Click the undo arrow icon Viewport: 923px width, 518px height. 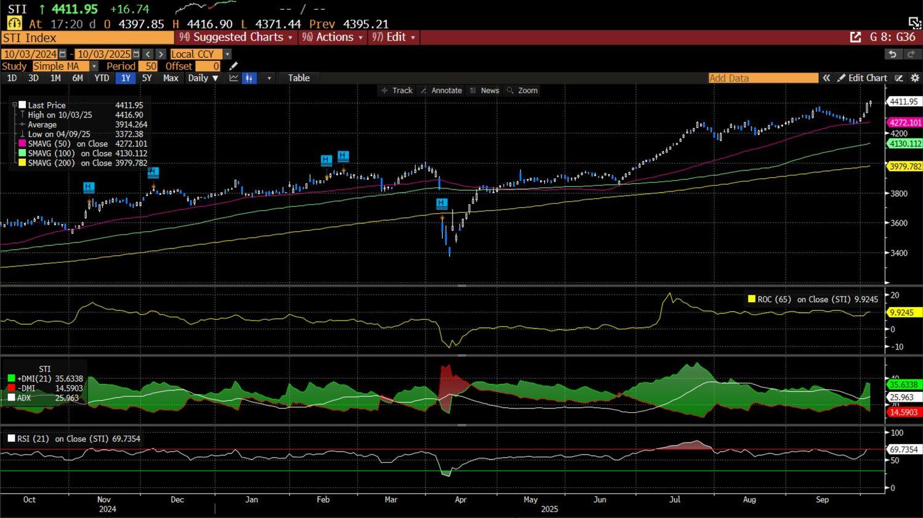tap(892, 54)
